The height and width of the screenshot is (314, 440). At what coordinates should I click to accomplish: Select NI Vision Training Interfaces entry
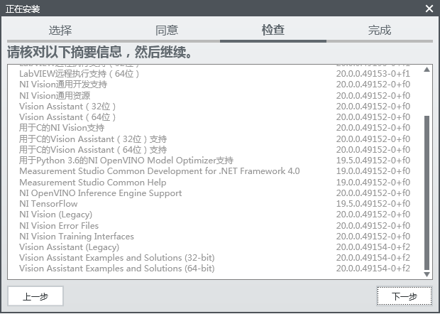click(x=77, y=237)
